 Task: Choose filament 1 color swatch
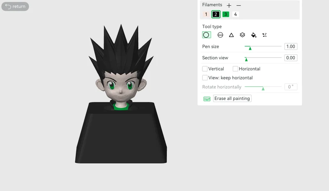tap(206, 14)
